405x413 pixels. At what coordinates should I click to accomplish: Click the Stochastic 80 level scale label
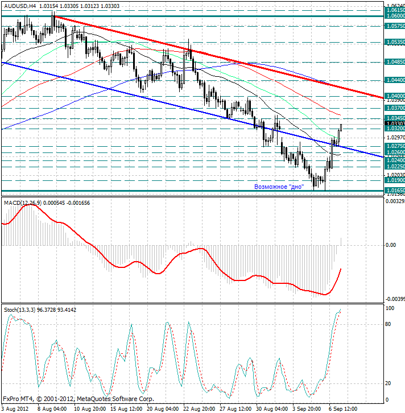(x=390, y=324)
